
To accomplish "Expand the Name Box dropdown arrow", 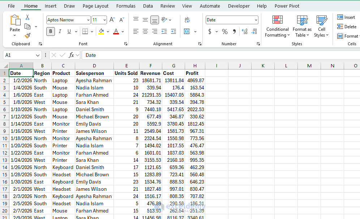I will click(x=38, y=55).
